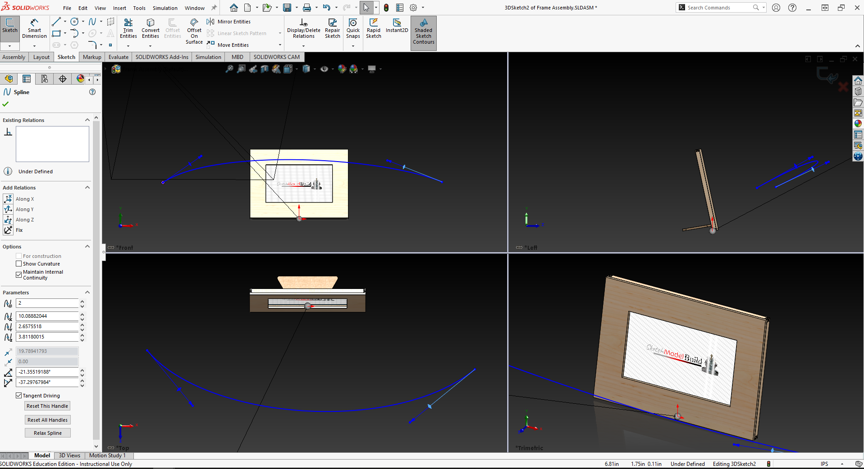
Task: Open Display/Delete Relations dropdown arrow
Action: 303,46
